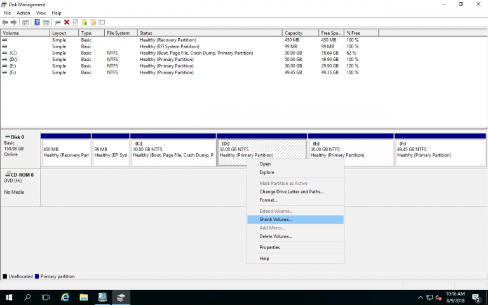488x305 pixels.
Task: Select Change Drive Letter and Paths...
Action: [x=295, y=192]
